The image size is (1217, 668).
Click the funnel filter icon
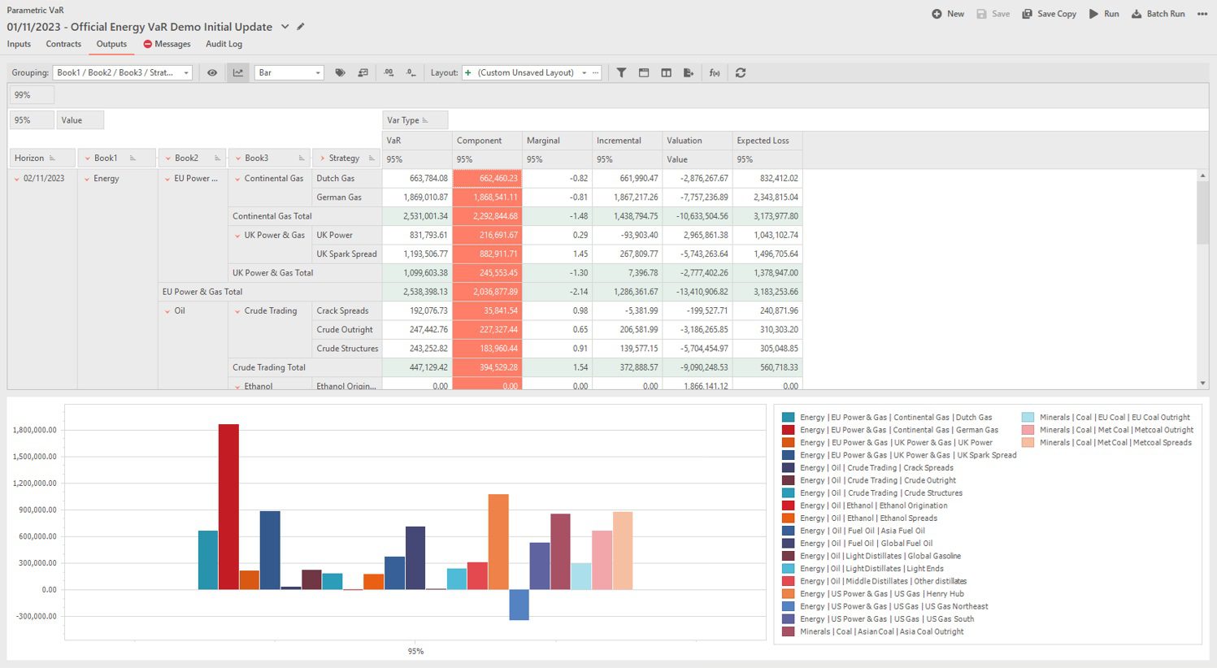(x=621, y=72)
